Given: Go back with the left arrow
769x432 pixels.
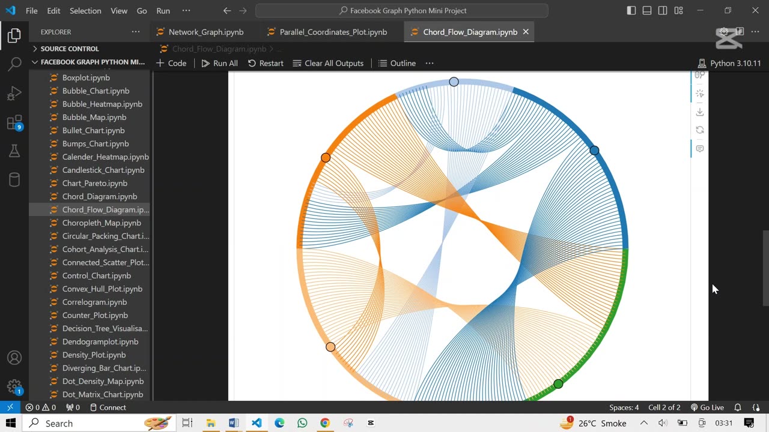Looking at the screenshot, I should pyautogui.click(x=227, y=11).
